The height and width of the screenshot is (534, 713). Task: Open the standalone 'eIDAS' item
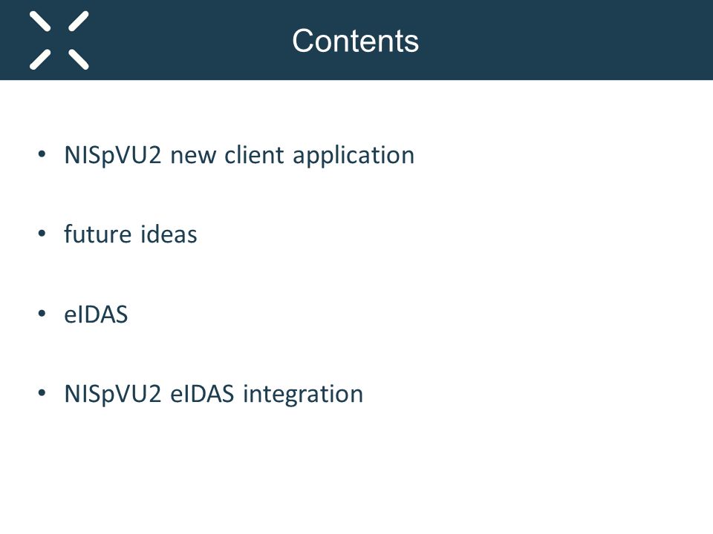pyautogui.click(x=96, y=314)
